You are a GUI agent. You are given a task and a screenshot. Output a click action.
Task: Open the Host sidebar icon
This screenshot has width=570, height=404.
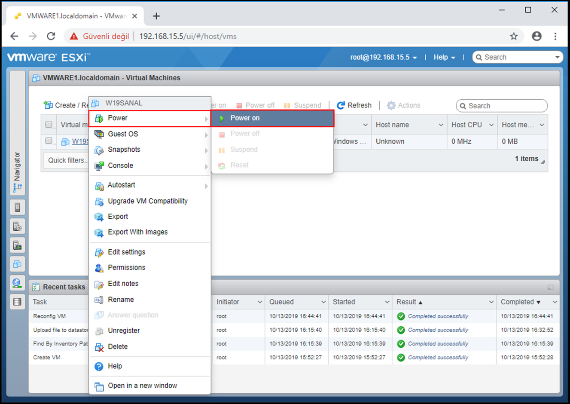(x=17, y=208)
